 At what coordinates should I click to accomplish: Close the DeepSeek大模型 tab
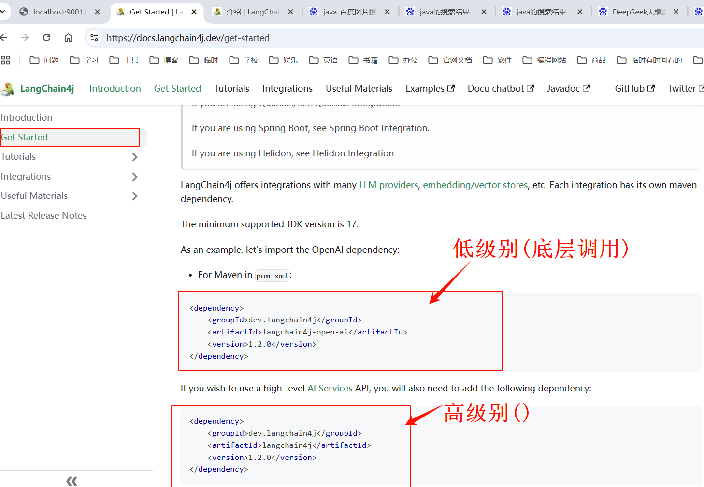point(676,12)
